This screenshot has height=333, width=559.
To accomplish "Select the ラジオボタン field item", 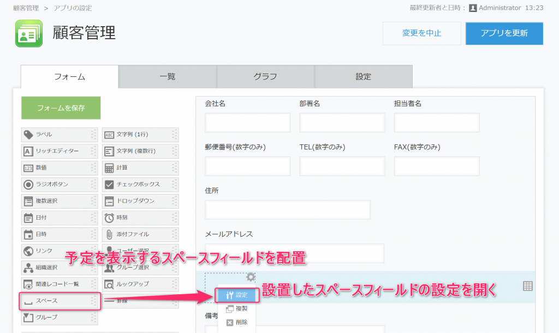I will [60, 184].
